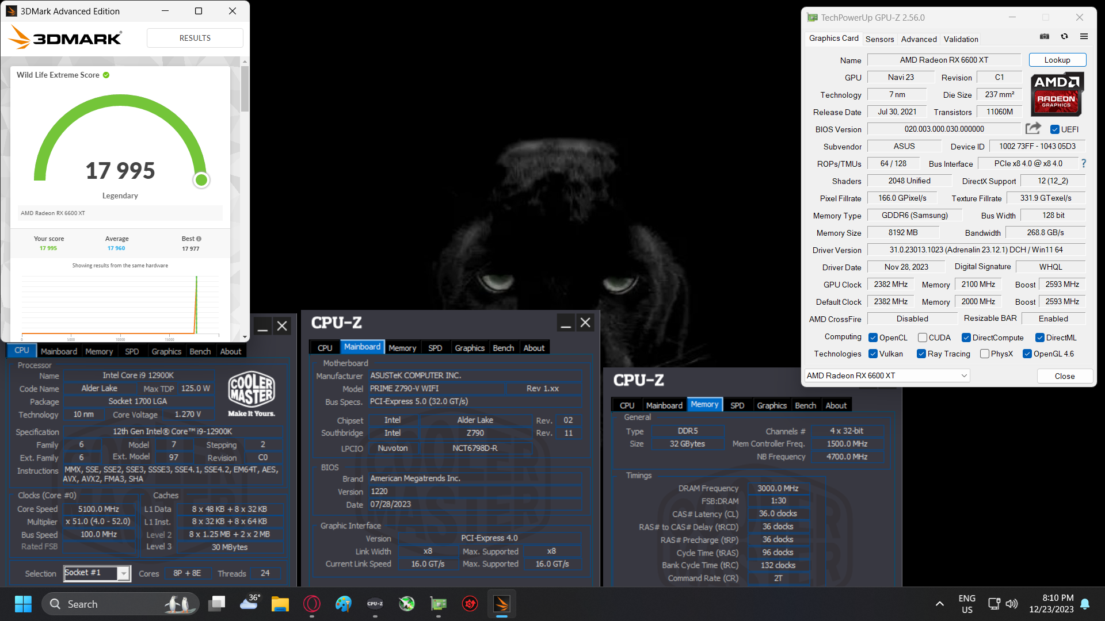1105x621 pixels.
Task: Open the GPU-Z taskbar icon
Action: click(x=439, y=604)
